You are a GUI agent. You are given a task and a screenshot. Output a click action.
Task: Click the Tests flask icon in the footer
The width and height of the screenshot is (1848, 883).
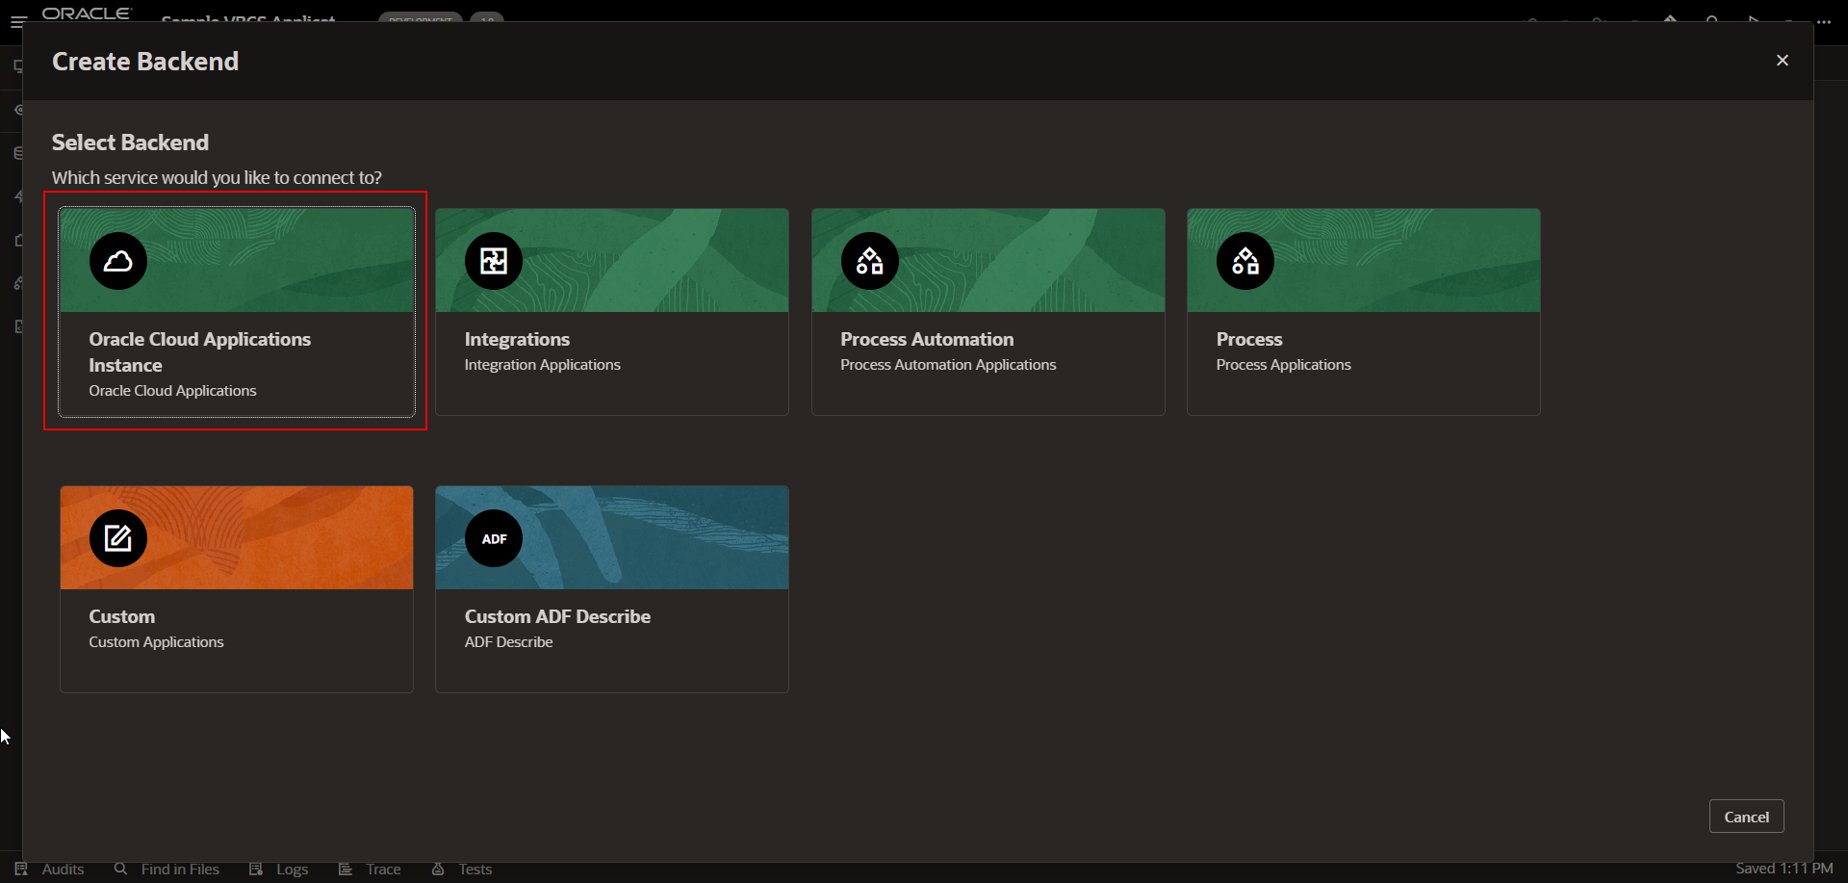pyautogui.click(x=438, y=869)
